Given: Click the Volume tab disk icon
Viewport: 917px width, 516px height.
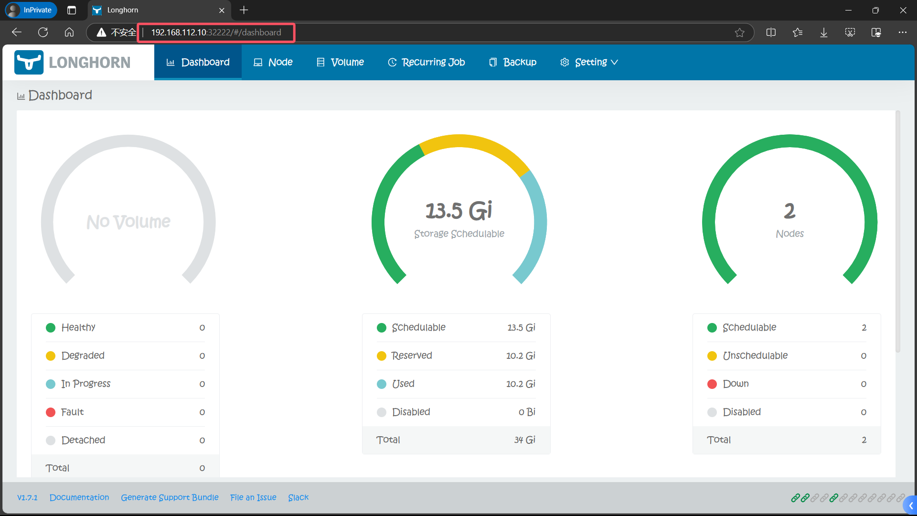Looking at the screenshot, I should coord(320,63).
